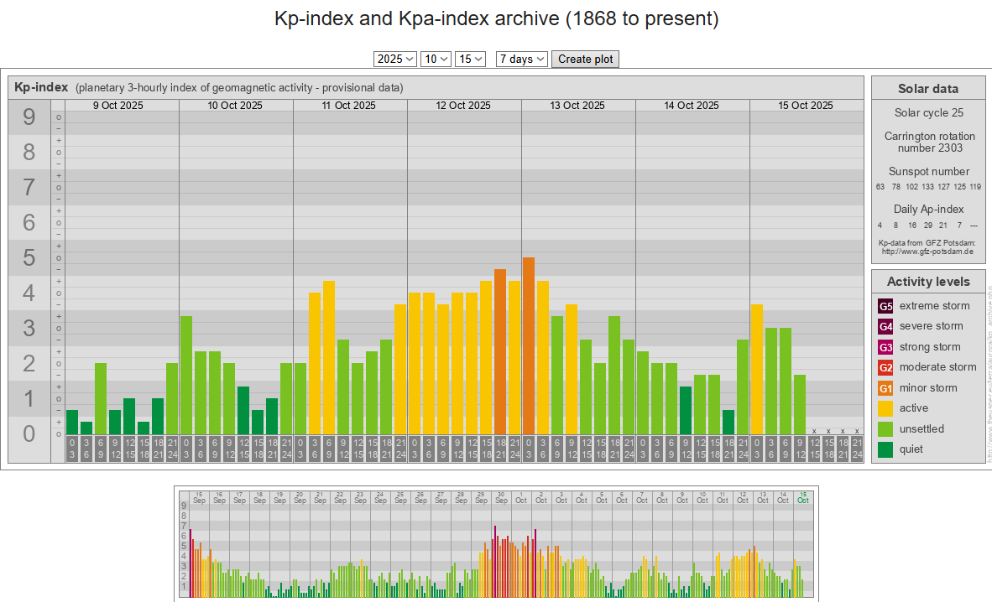992x602 pixels.
Task: Click the Kp scale number 0
Action: pyautogui.click(x=29, y=433)
